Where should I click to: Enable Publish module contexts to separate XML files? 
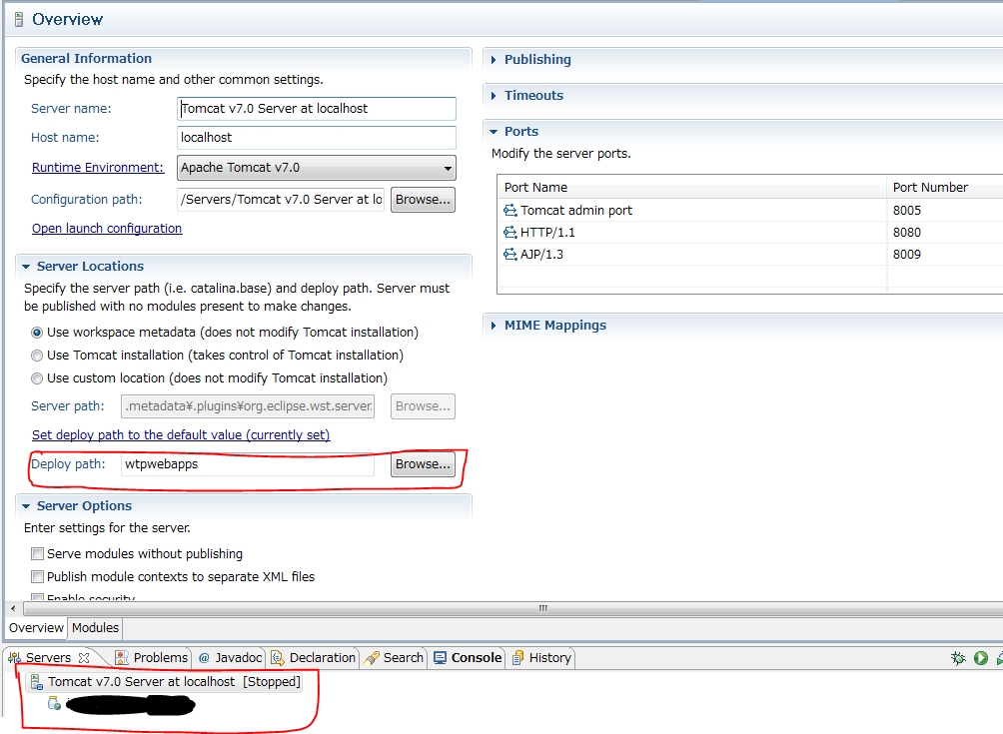click(38, 577)
